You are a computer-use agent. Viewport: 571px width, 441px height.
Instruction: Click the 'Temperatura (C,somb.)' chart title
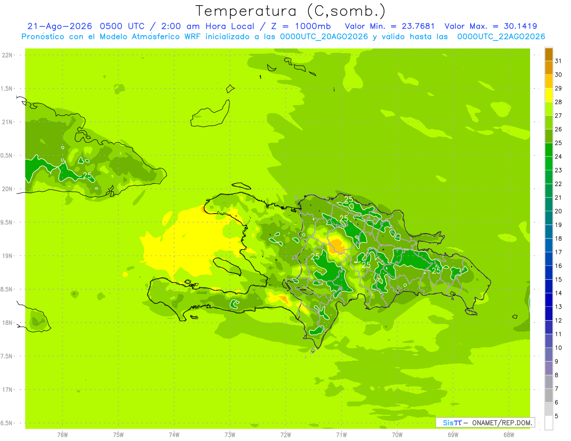291,11
